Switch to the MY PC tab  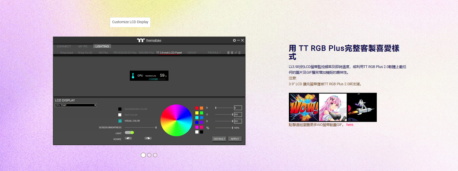tap(83, 47)
